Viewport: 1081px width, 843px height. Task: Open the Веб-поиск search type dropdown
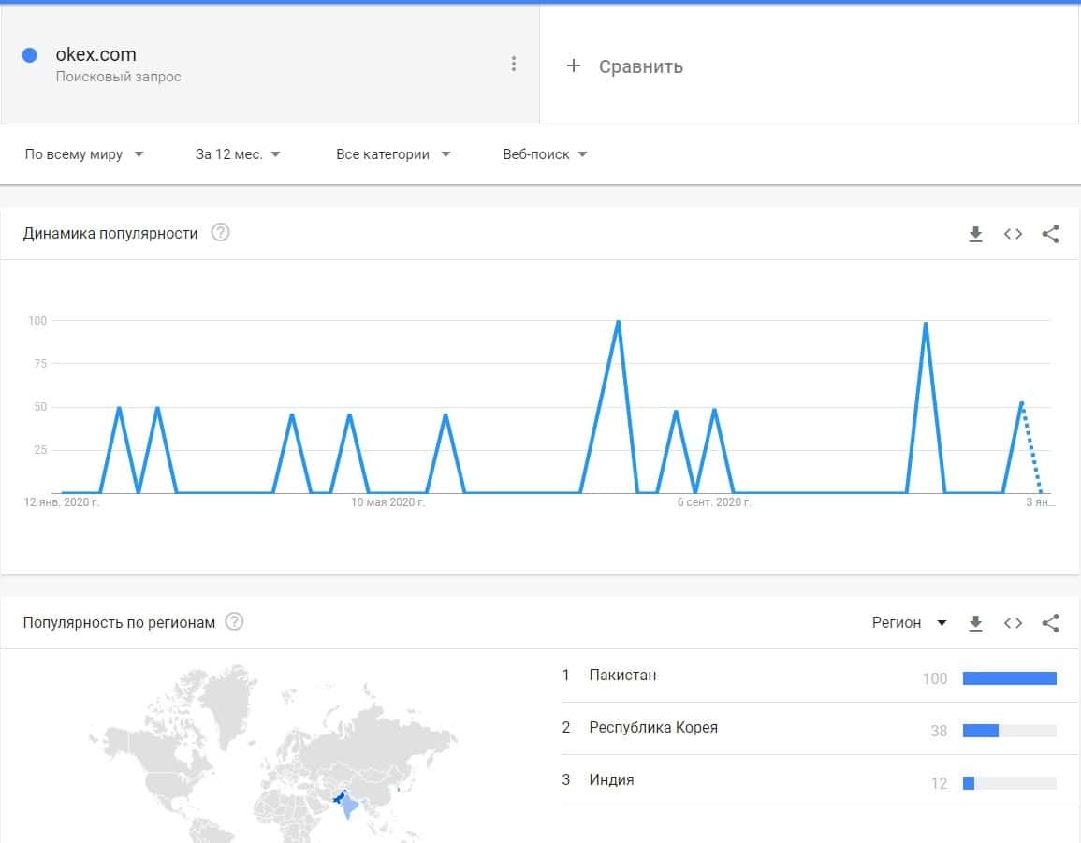tap(545, 154)
